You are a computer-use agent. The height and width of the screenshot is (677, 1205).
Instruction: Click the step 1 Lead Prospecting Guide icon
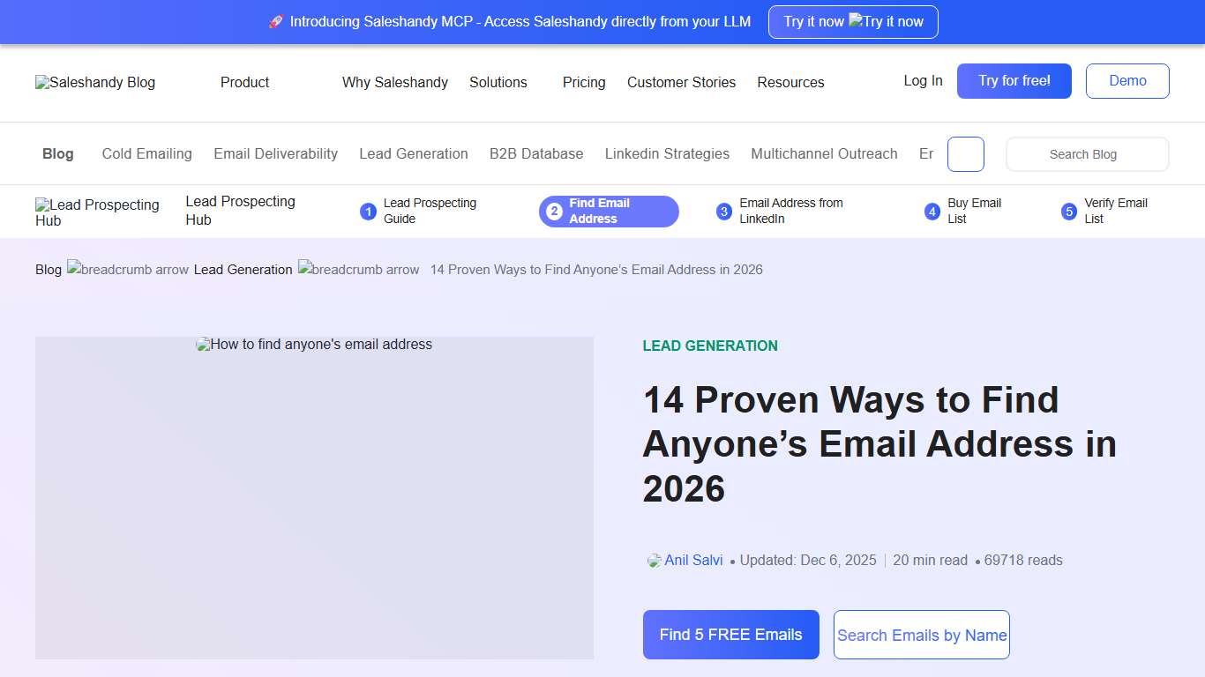(x=368, y=212)
